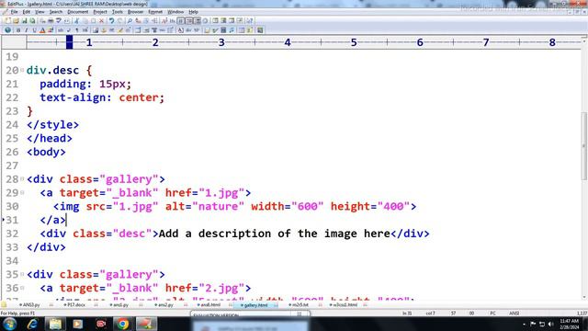The width and height of the screenshot is (588, 331).
Task: Click the Cut scissors icon
Action: click(77, 21)
